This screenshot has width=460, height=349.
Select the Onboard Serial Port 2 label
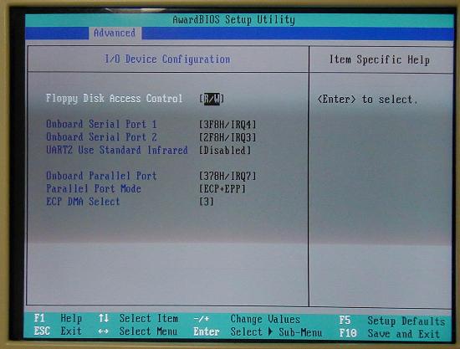(101, 137)
